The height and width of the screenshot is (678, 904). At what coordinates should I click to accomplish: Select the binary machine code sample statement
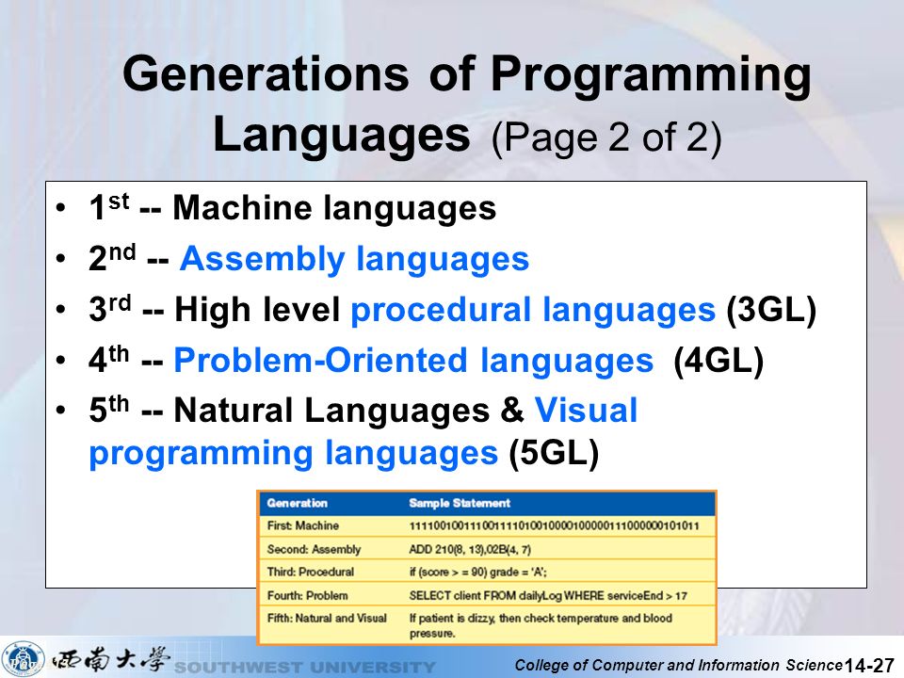click(x=554, y=525)
